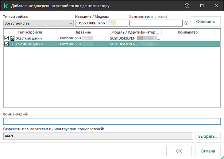This screenshot has height=159, width=224.
Task: Click USB drive icon in Съемные диски row
Action: click(x=13, y=44)
